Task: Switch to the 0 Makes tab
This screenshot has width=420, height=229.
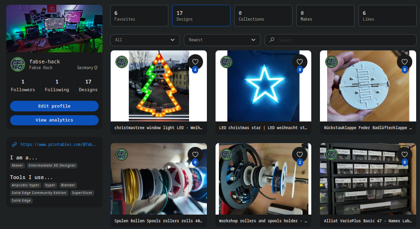Action: (325, 16)
